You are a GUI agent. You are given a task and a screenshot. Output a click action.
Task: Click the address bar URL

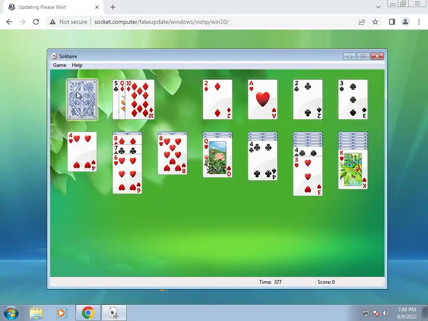(161, 22)
